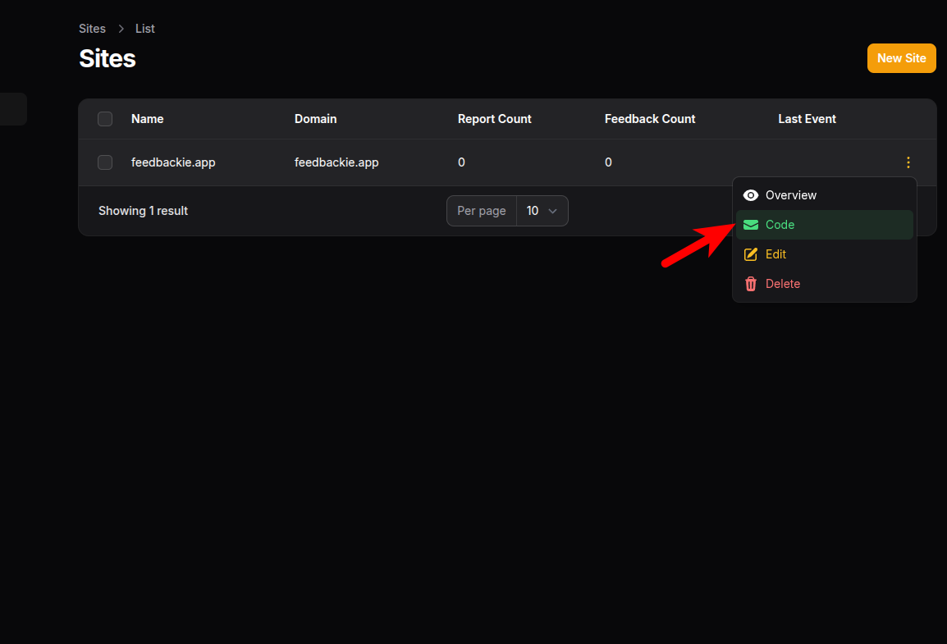Open feedbackie.app in the Name column

pos(173,162)
